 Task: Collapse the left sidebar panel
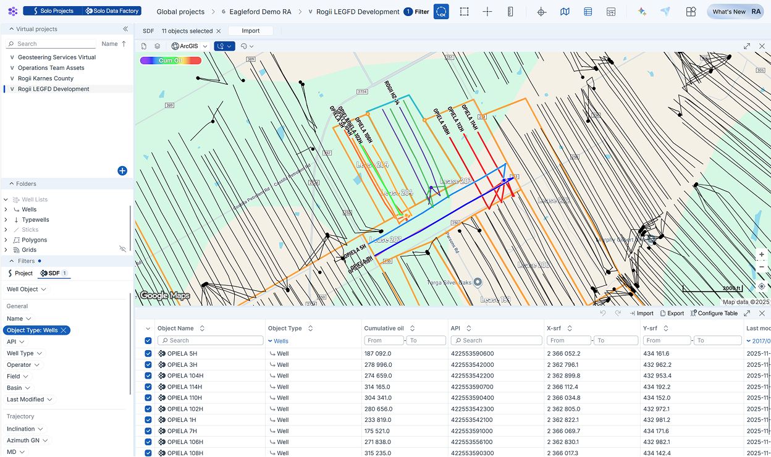[x=125, y=29]
